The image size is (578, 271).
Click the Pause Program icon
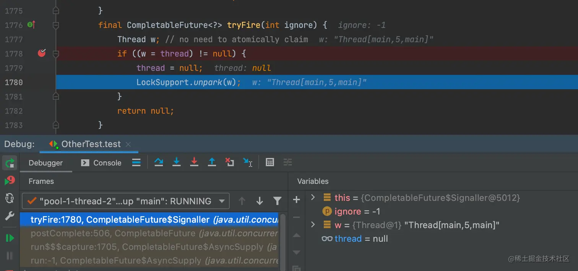tap(10, 255)
